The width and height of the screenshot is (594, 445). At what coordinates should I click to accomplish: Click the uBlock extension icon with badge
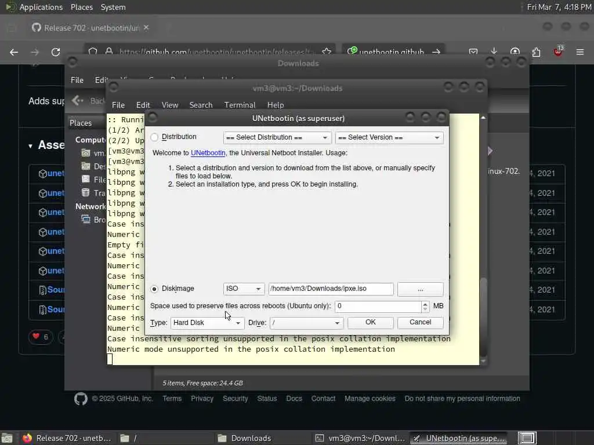pyautogui.click(x=558, y=51)
